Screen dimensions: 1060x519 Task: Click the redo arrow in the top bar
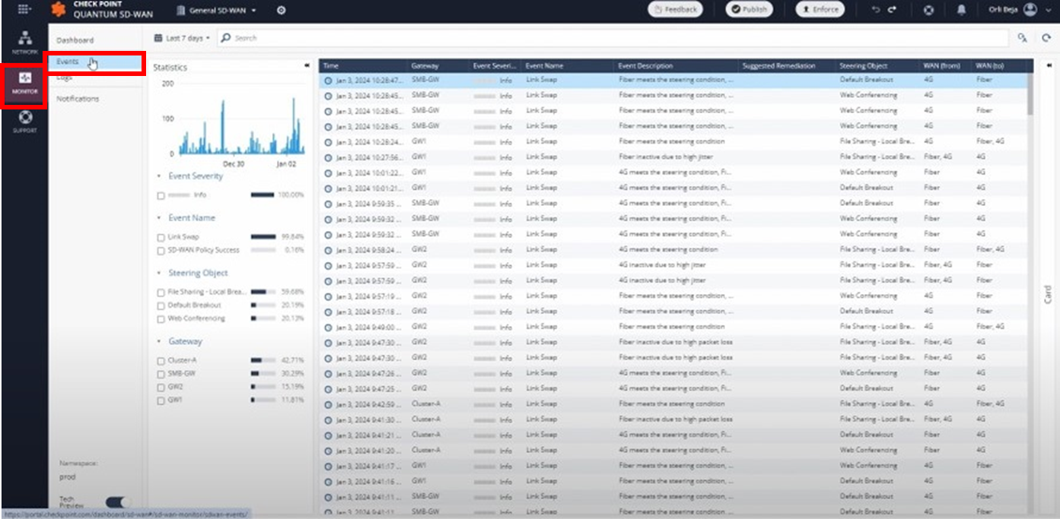click(893, 10)
